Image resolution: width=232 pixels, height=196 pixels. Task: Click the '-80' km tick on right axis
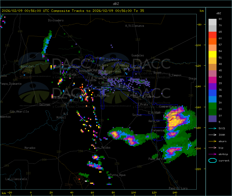point(199,24)
